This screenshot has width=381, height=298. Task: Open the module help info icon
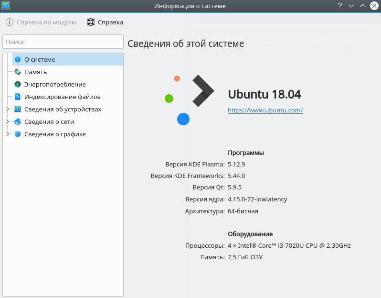(10, 22)
